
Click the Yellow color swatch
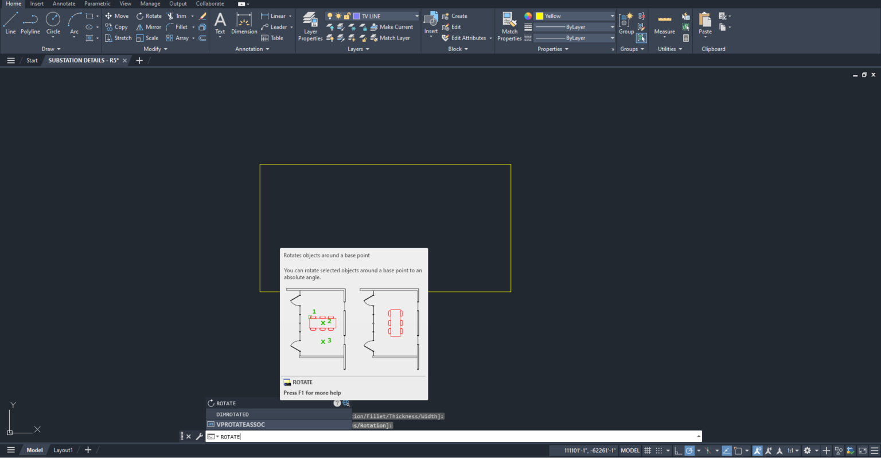click(540, 15)
